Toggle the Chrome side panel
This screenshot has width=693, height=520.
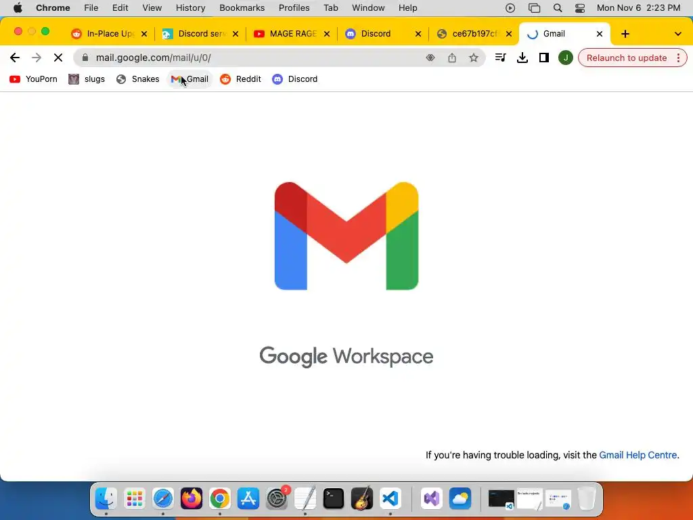click(543, 58)
